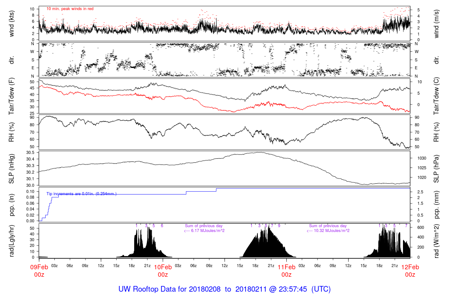Click the '12Feb' date label
Image resolution: width=449 pixels, height=307 pixels.
[410, 267]
